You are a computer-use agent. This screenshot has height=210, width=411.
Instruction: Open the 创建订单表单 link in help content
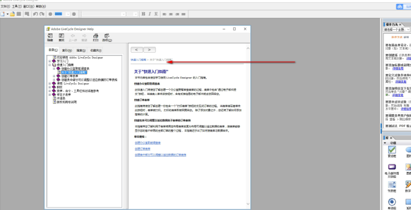click(x=142, y=149)
